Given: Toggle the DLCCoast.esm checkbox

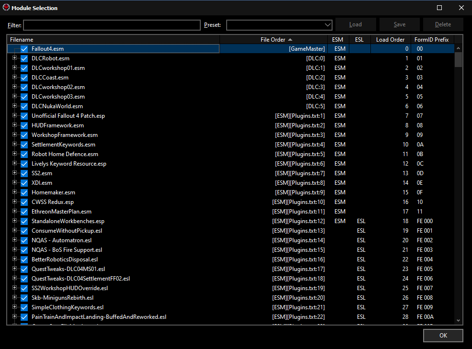Looking at the screenshot, I should 24,78.
